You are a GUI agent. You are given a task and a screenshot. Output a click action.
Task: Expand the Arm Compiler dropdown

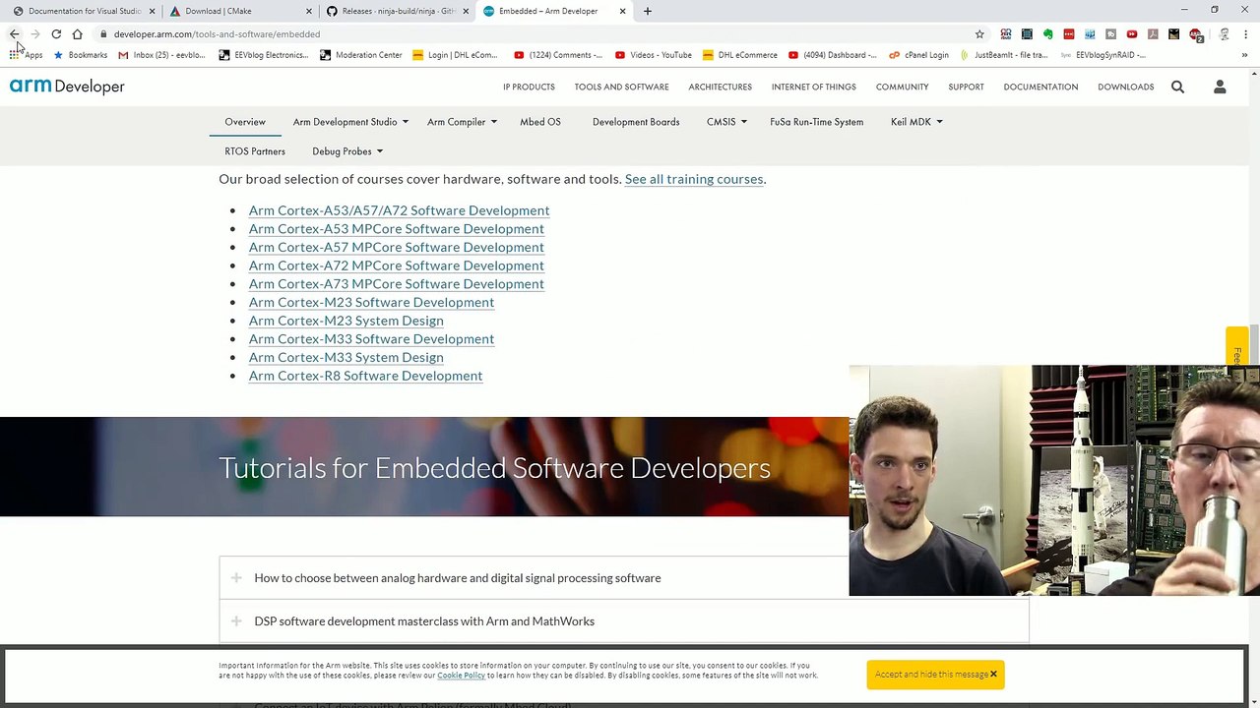[x=462, y=122]
